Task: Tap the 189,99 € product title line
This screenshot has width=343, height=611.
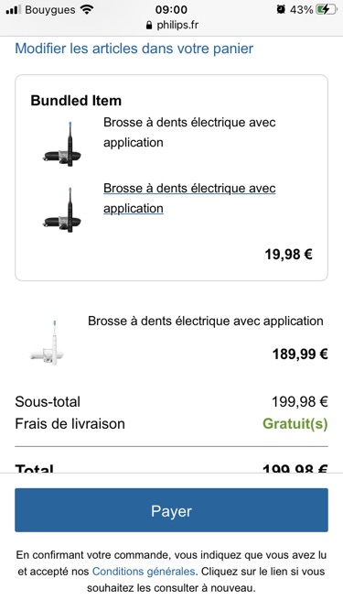Action: (x=205, y=322)
